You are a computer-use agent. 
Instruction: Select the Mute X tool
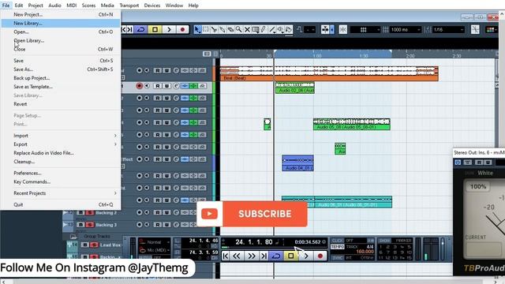[247, 30]
